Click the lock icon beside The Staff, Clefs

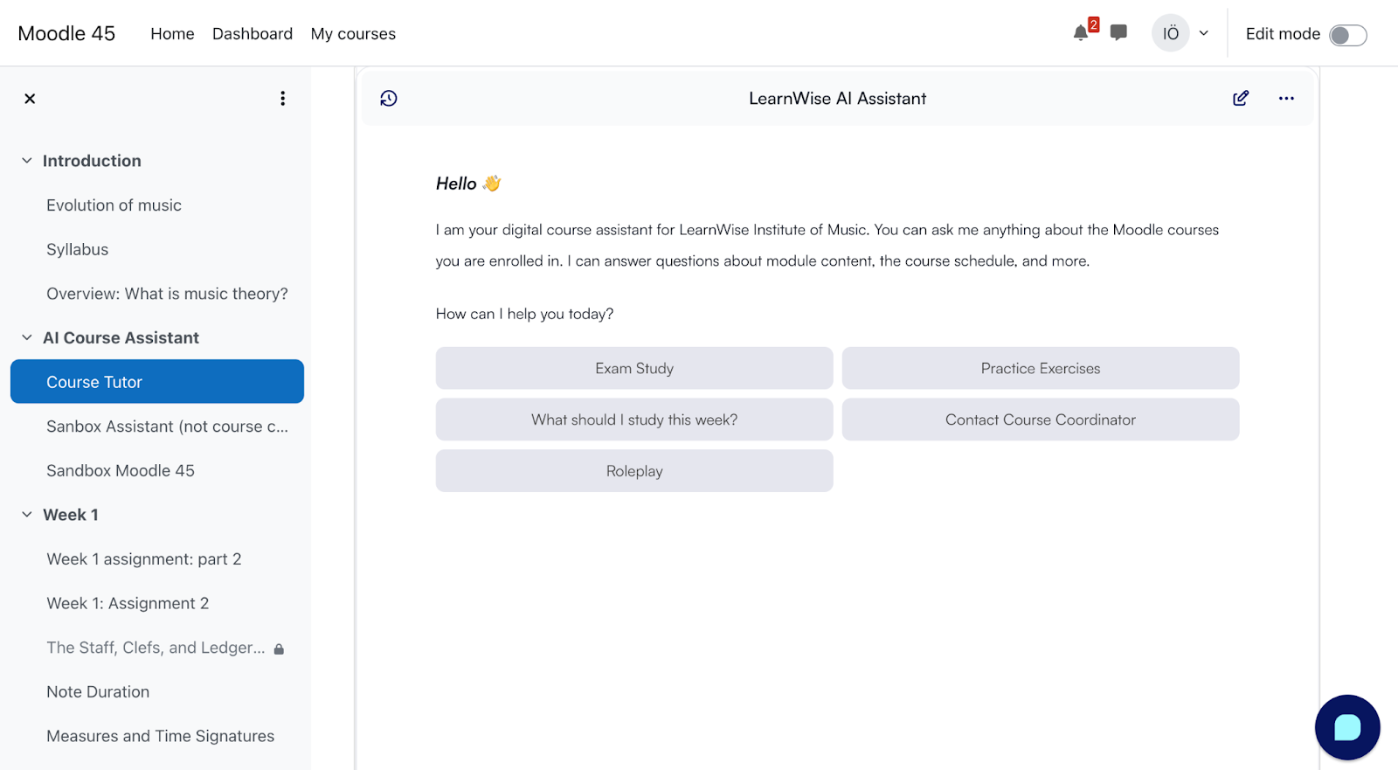click(279, 649)
